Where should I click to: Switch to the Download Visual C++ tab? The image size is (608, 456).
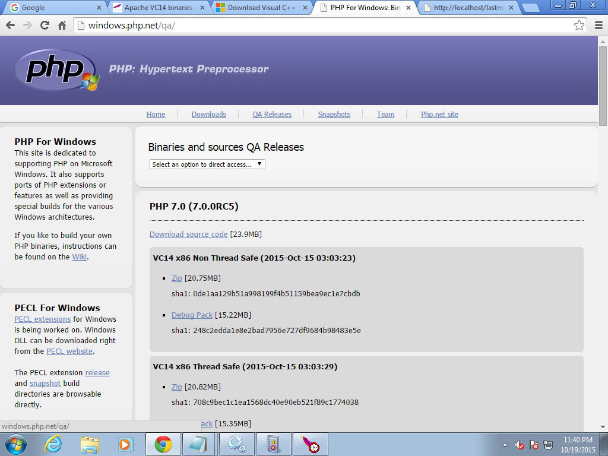(260, 8)
